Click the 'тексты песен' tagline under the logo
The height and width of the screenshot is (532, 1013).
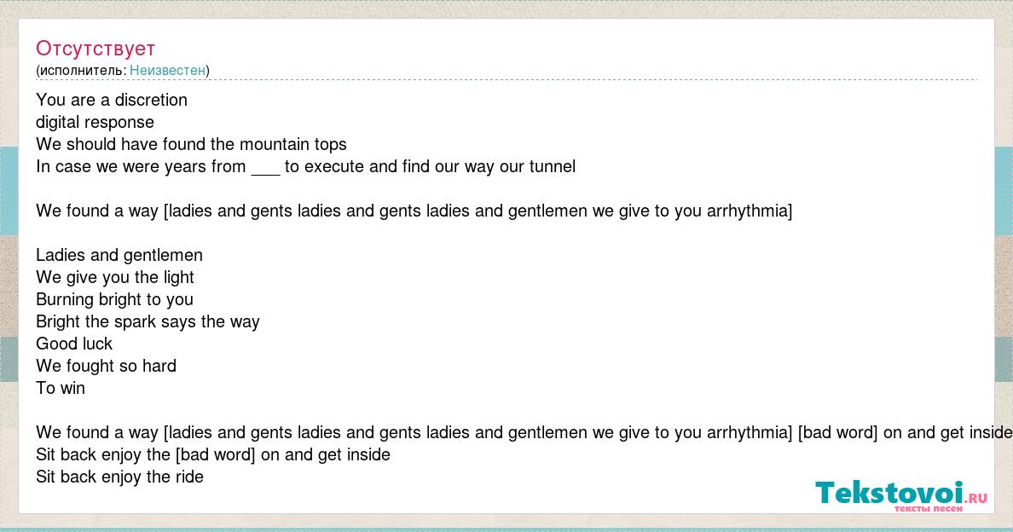tap(929, 509)
